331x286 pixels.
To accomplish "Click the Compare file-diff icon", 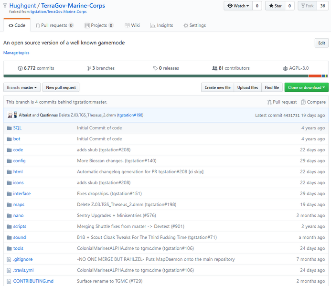I will (303, 102).
